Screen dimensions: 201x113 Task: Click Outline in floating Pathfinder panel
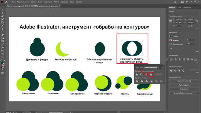pos(157,81)
